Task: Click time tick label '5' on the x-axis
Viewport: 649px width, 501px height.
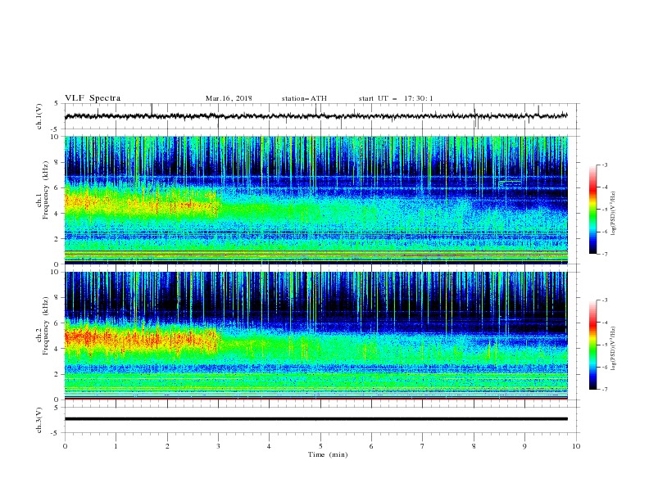Action: (x=320, y=446)
